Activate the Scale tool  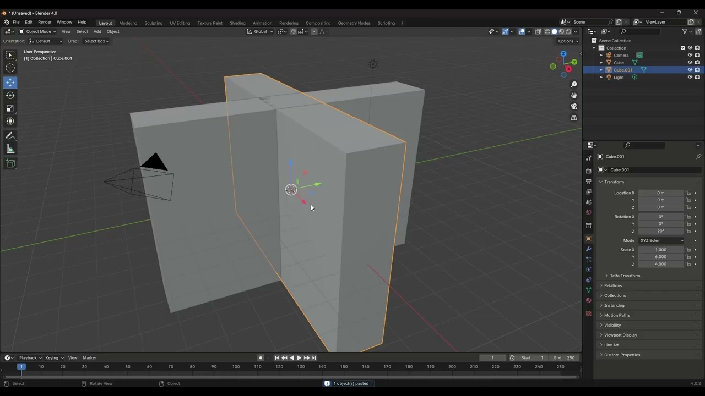click(x=10, y=108)
